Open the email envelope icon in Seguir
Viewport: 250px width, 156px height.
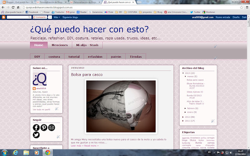pos(52,128)
